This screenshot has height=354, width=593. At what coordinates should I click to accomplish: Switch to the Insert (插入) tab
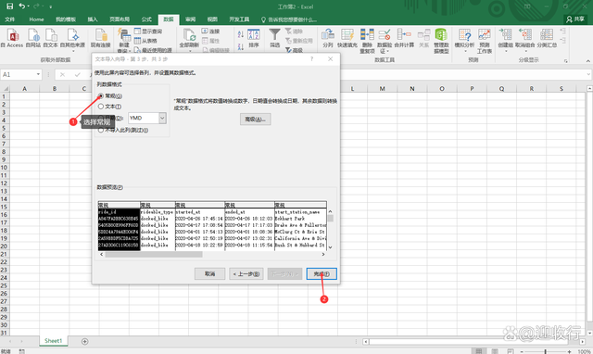pyautogui.click(x=93, y=19)
